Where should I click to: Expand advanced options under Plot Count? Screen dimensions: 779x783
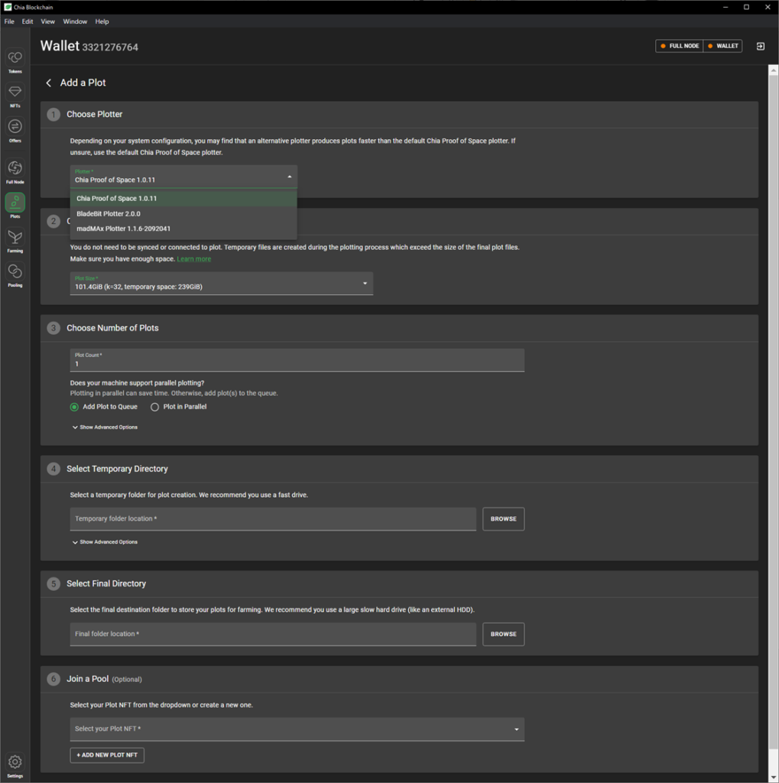pos(105,427)
